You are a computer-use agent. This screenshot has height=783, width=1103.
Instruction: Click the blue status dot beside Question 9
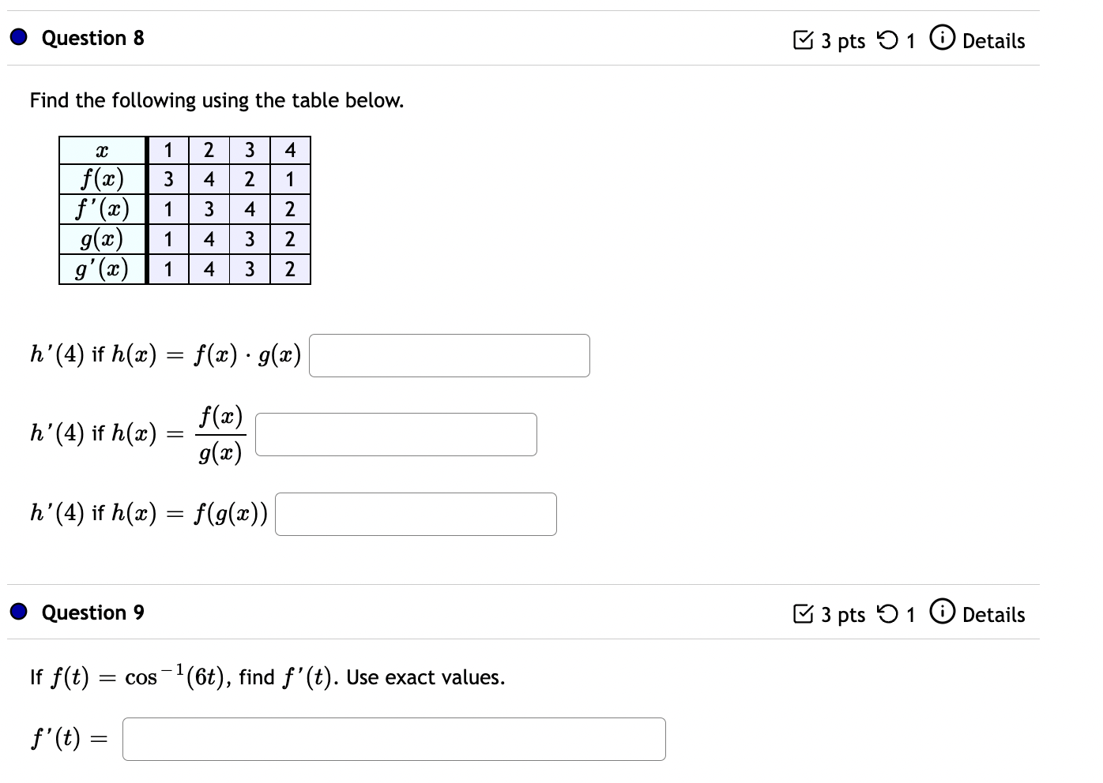17,611
